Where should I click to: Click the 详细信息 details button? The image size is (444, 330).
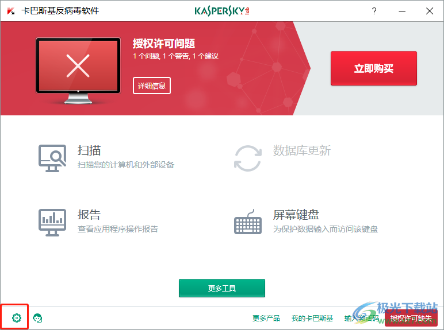152,86
